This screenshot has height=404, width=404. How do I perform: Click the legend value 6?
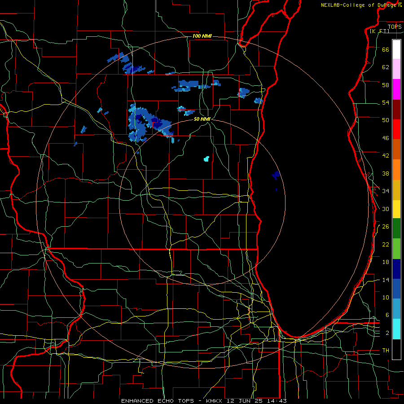(x=387, y=315)
